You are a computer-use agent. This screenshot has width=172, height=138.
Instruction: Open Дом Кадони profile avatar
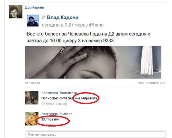coord(16,12)
